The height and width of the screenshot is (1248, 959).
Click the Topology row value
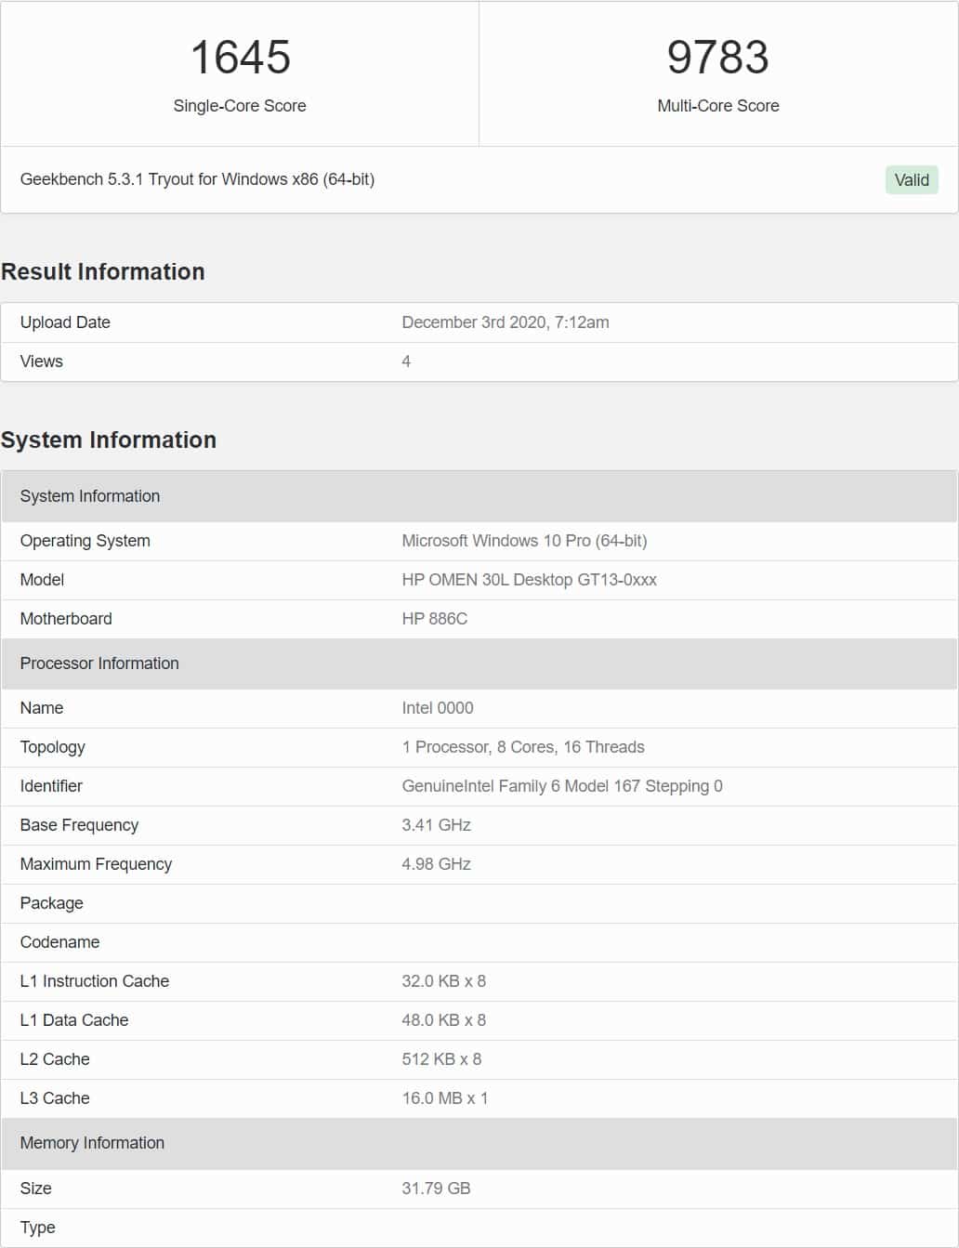(523, 747)
